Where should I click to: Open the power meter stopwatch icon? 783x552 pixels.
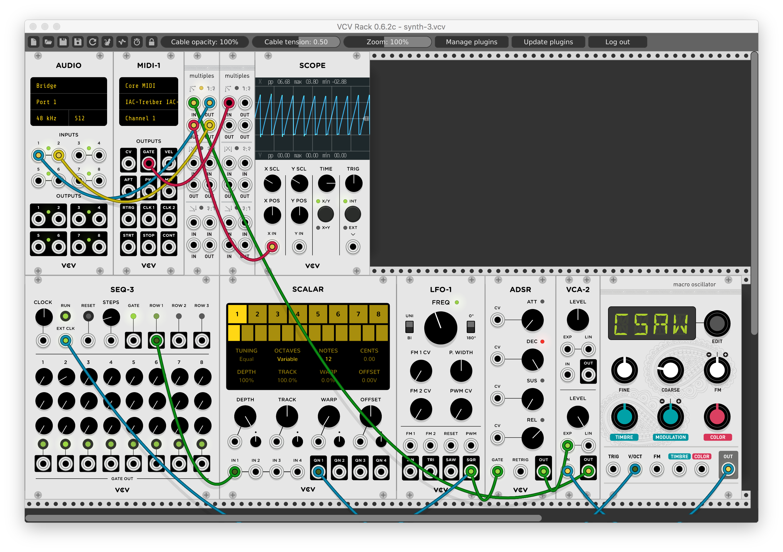coord(137,42)
